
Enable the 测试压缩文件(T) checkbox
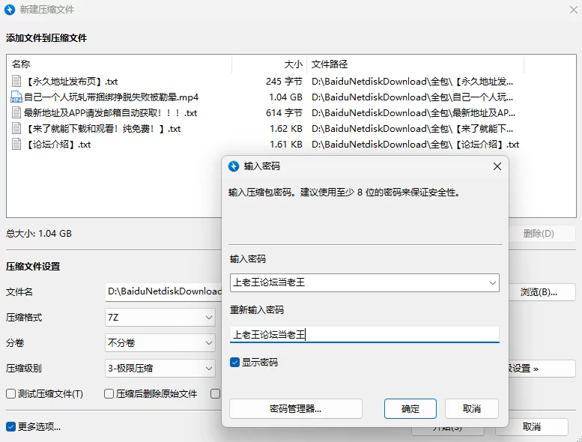tap(10, 393)
